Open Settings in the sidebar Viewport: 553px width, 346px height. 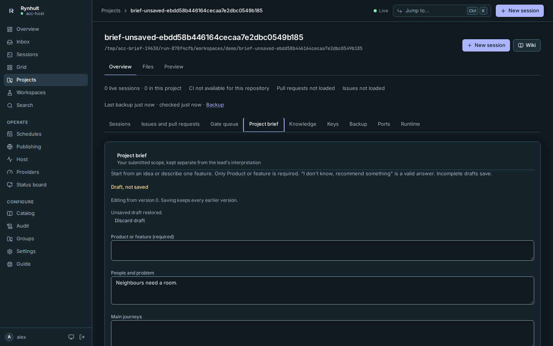(x=46, y=251)
